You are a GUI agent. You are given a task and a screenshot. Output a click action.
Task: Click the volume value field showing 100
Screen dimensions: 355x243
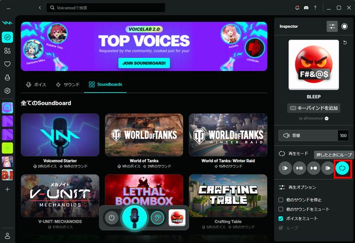pos(343,135)
